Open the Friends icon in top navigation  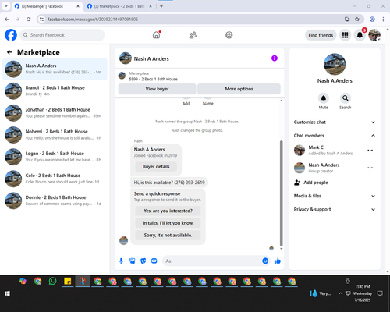193,35
